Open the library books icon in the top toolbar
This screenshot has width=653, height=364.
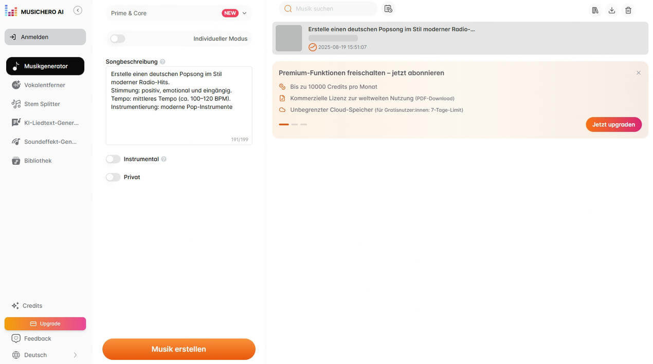tap(595, 10)
